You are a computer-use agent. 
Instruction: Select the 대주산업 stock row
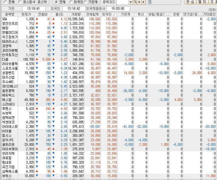click(x=109, y=77)
